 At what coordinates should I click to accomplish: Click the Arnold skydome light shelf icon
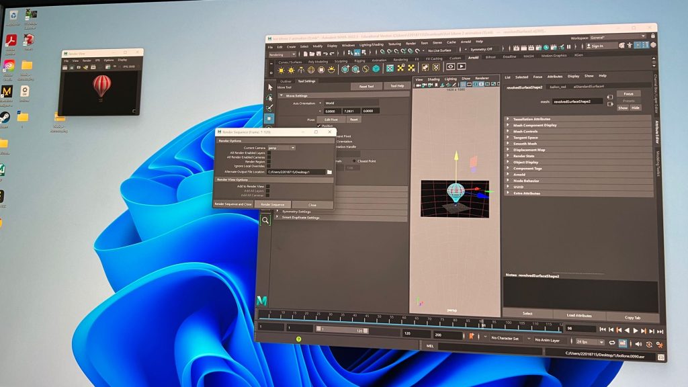click(x=311, y=70)
